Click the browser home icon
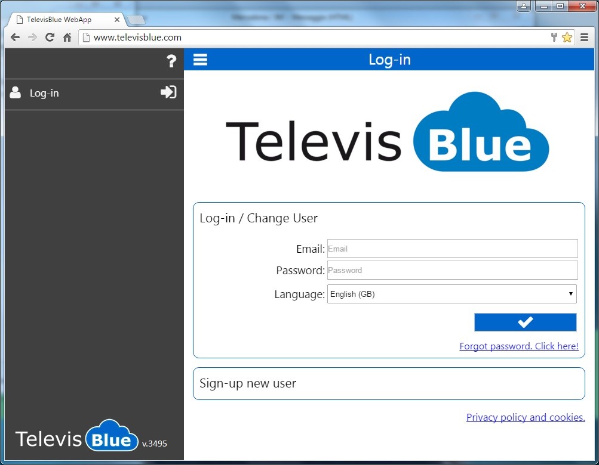The width and height of the screenshot is (599, 465). [x=67, y=38]
